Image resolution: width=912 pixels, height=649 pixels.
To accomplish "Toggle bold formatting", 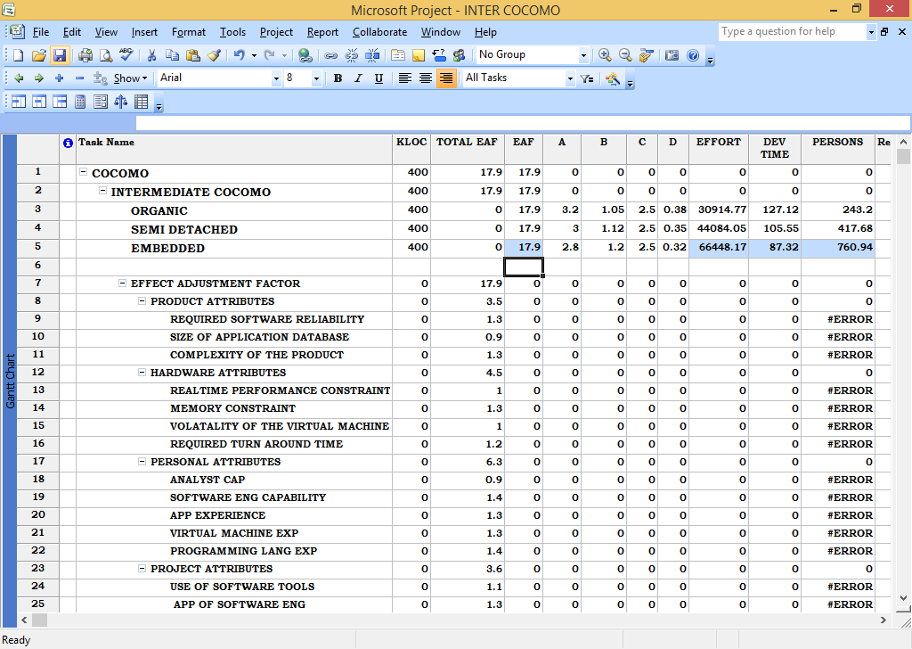I will pyautogui.click(x=338, y=78).
